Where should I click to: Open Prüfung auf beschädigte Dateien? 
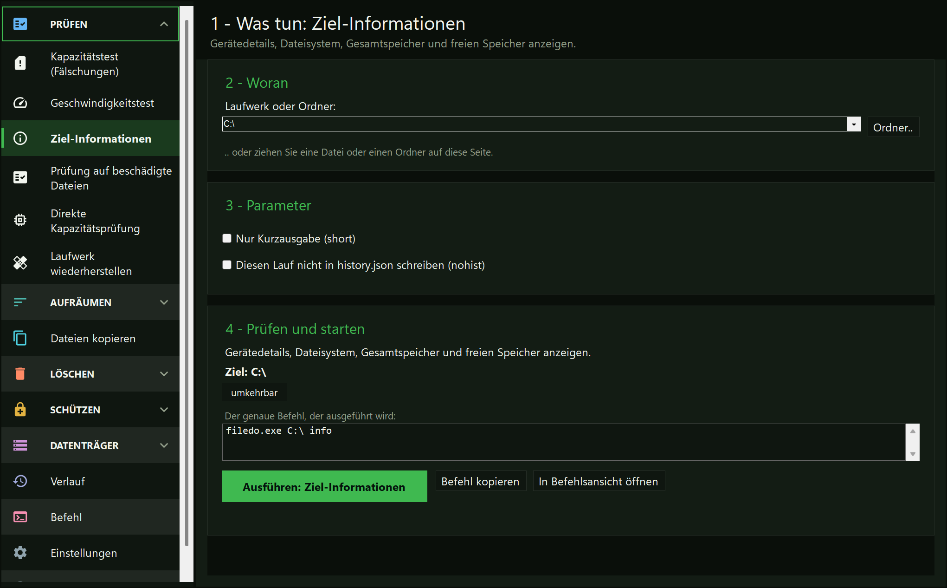click(90, 178)
